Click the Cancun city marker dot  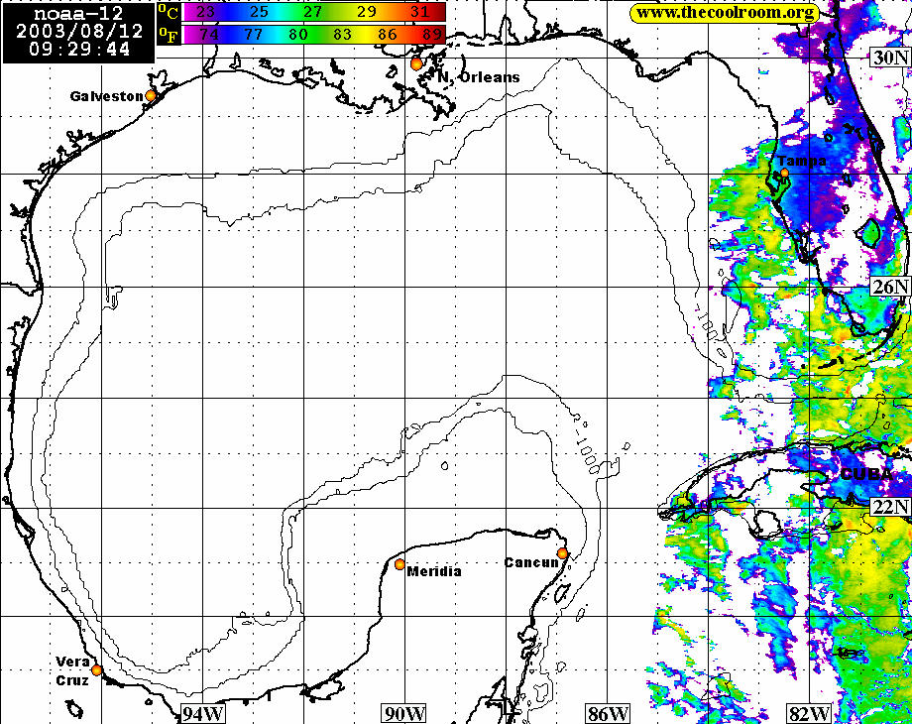pyautogui.click(x=562, y=552)
